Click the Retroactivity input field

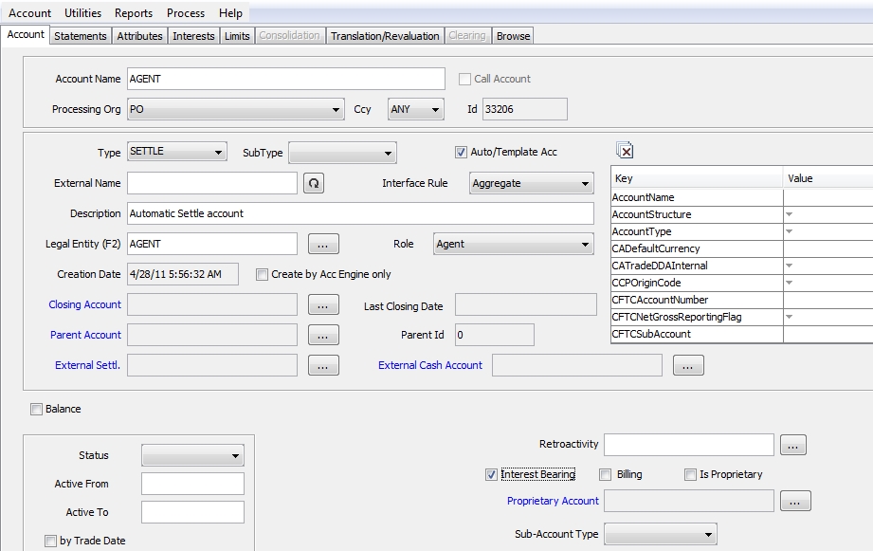689,445
